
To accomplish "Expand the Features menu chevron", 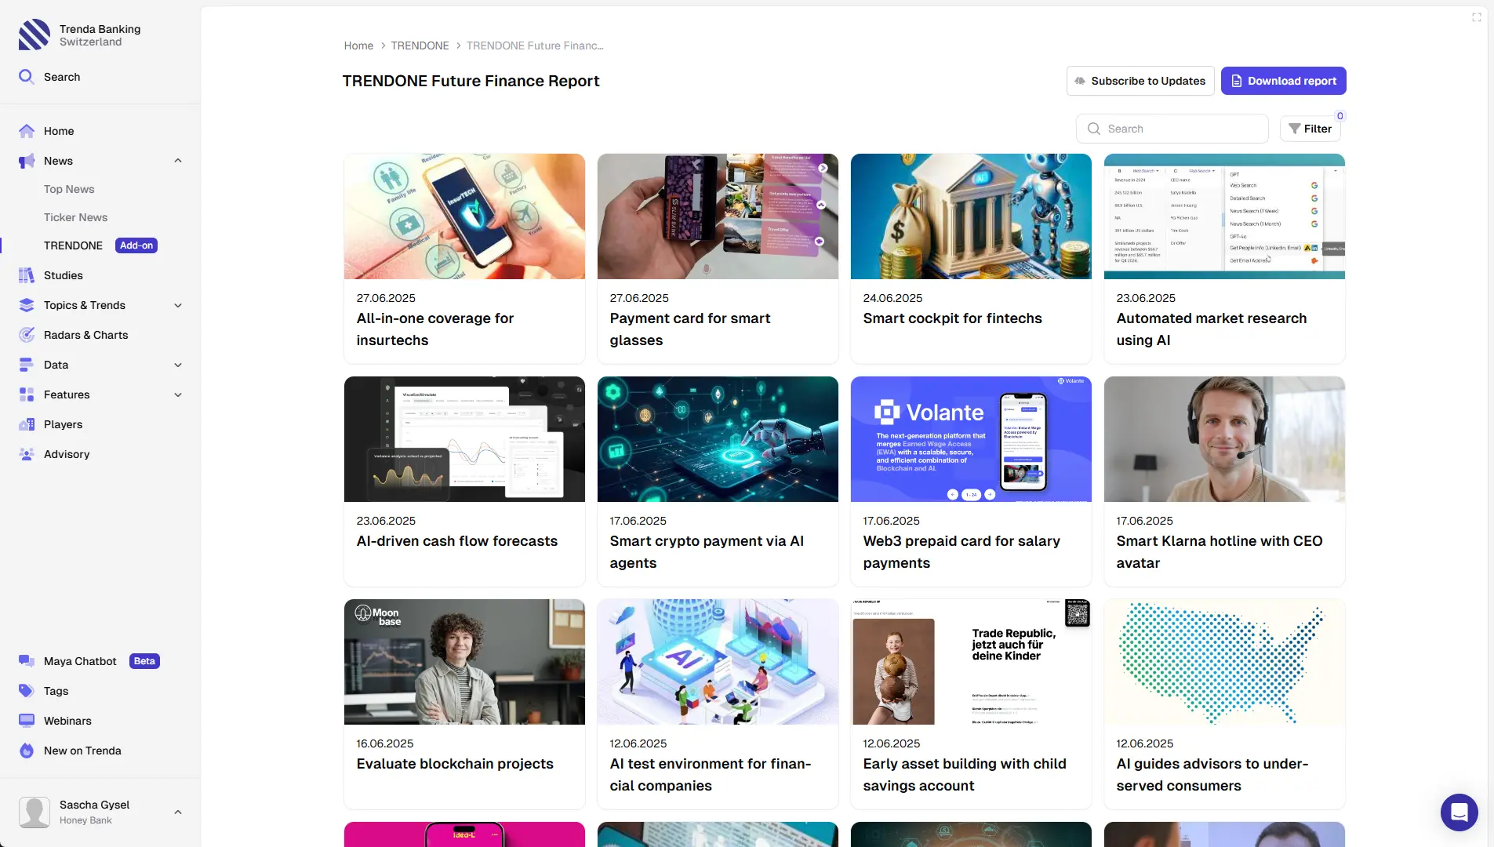I will click(x=178, y=394).
